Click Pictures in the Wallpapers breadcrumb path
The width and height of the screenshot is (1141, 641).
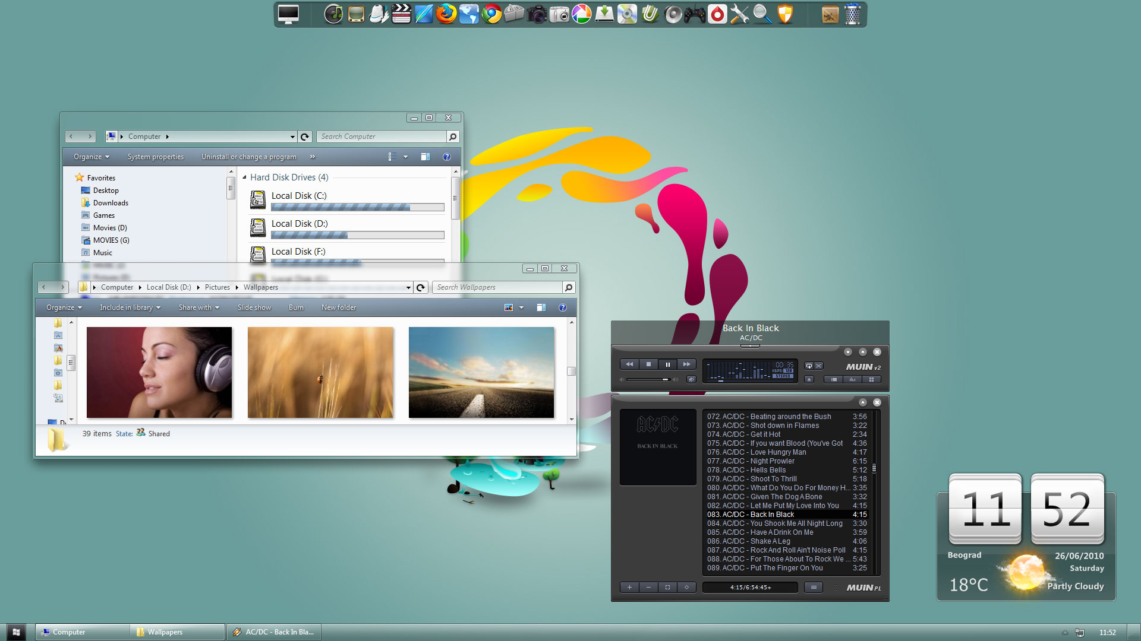click(218, 287)
